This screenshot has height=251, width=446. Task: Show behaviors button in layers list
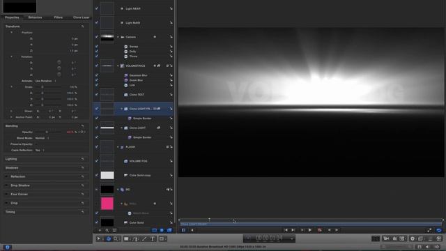(162, 230)
